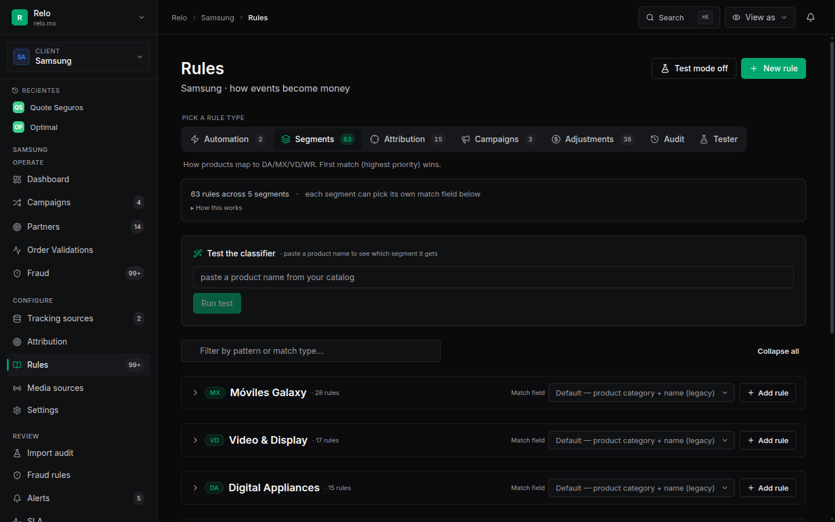Click the Quote Seguros QS badge icon
This screenshot has width=835, height=522.
pyautogui.click(x=19, y=107)
